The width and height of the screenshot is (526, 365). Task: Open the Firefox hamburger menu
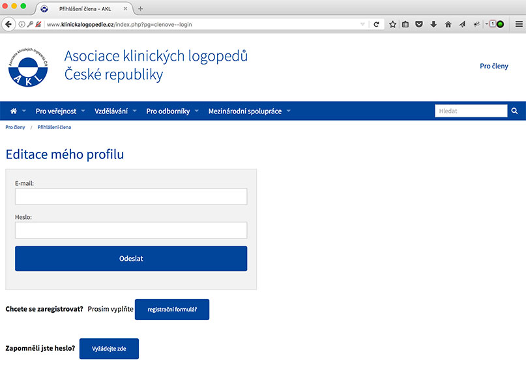click(518, 24)
